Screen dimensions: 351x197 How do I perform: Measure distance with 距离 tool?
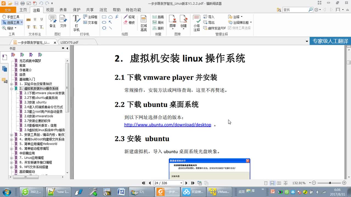pyautogui.click(x=158, y=17)
